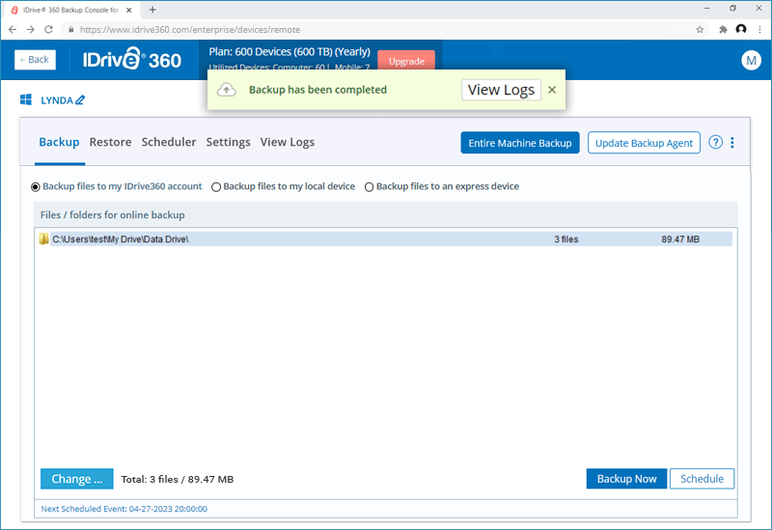
Task: Click the cloud upload icon in notification
Action: (227, 90)
